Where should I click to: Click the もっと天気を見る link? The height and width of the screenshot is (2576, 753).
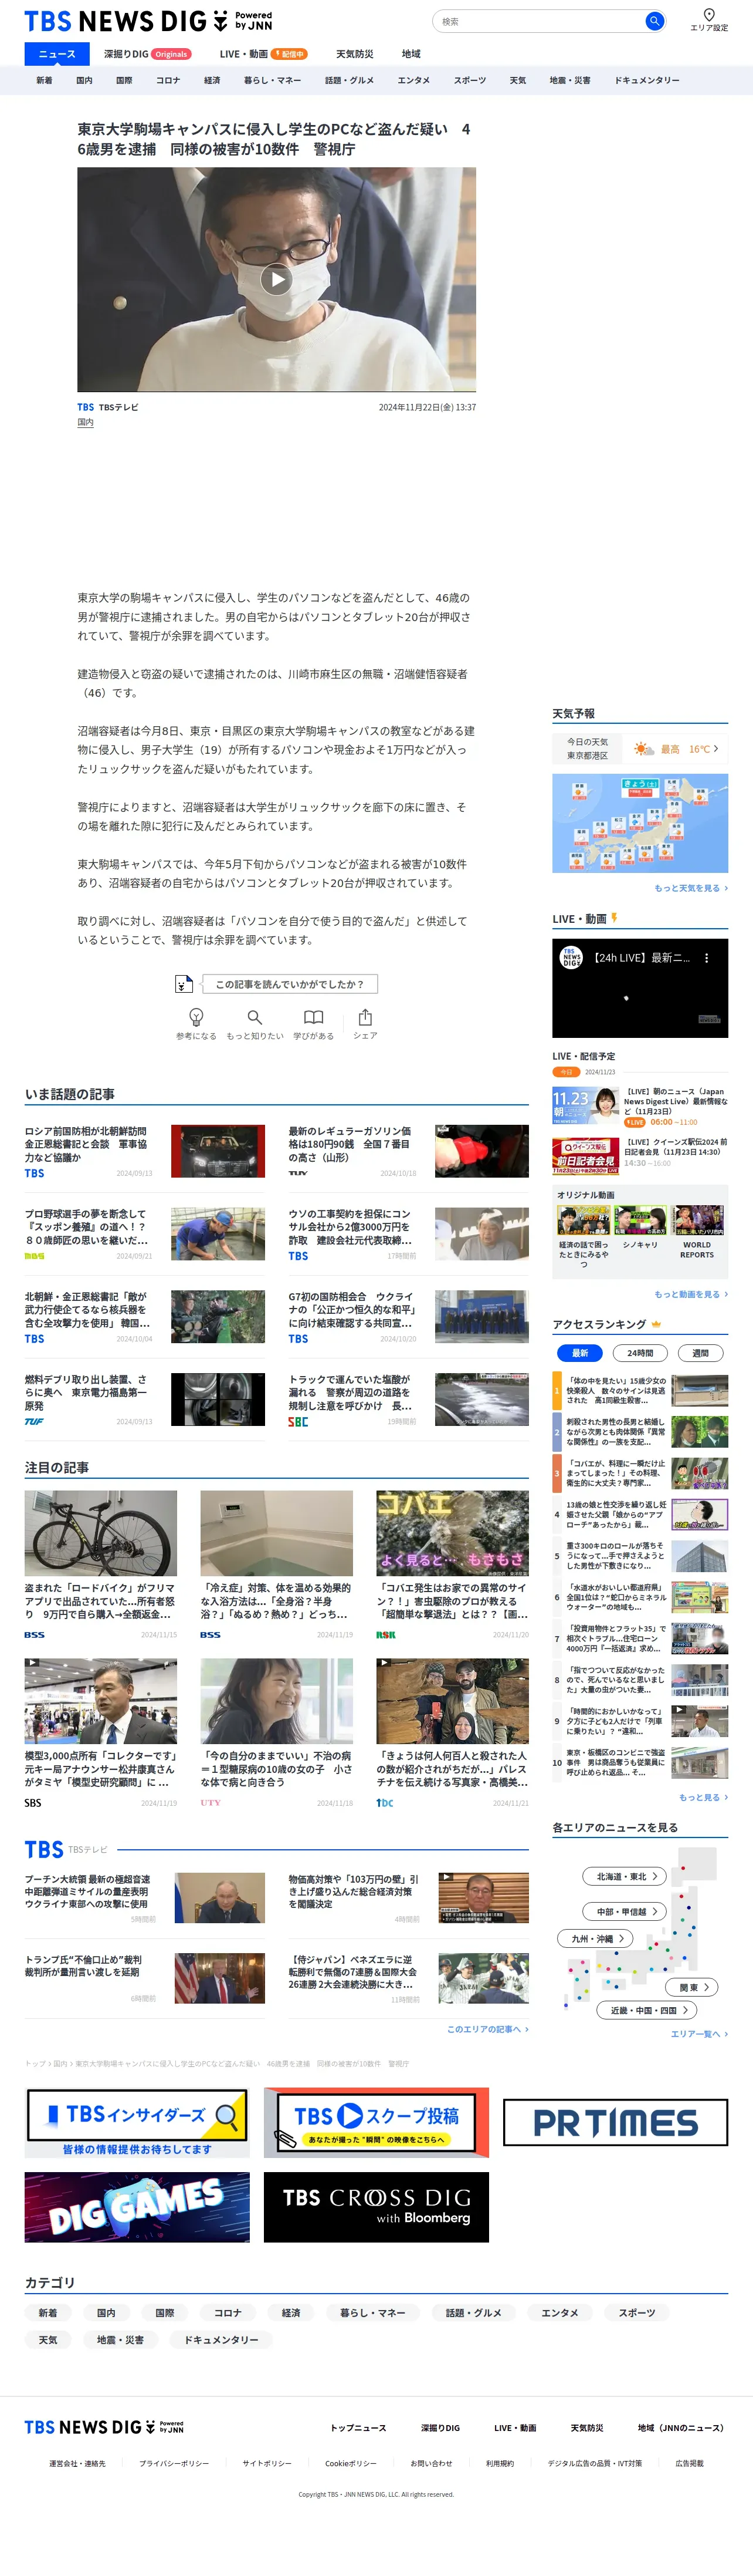tap(691, 888)
